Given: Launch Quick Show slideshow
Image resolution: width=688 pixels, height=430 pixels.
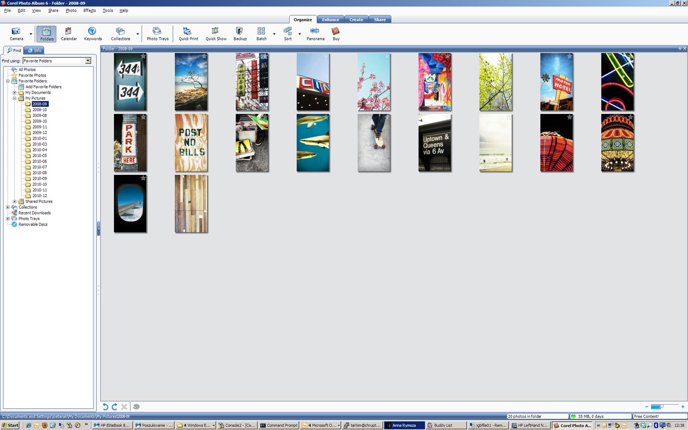Looking at the screenshot, I should [x=216, y=34].
